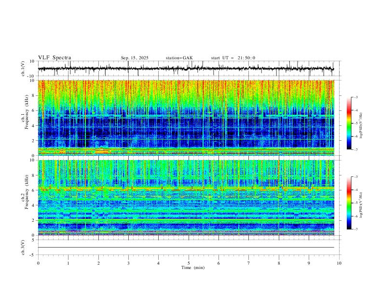The image size is (382, 295).
Task: Click the "6" kHz tick of ch.2 spectrogram
Action: pos(34,190)
